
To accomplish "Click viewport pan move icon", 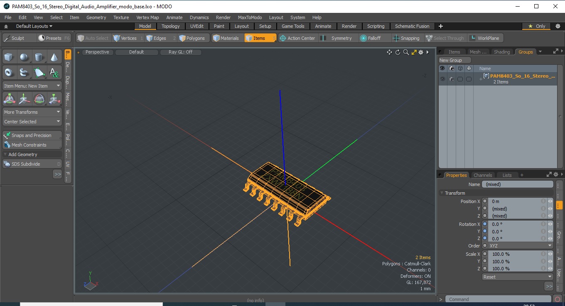I will pos(389,52).
